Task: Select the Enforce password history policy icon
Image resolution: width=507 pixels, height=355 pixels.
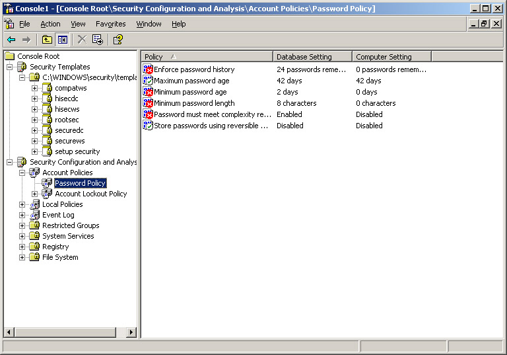Action: (148, 69)
